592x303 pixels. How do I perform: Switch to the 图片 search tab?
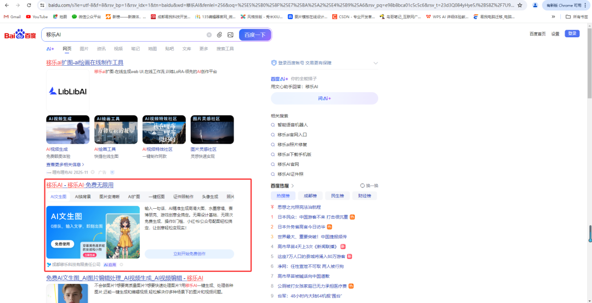84,49
